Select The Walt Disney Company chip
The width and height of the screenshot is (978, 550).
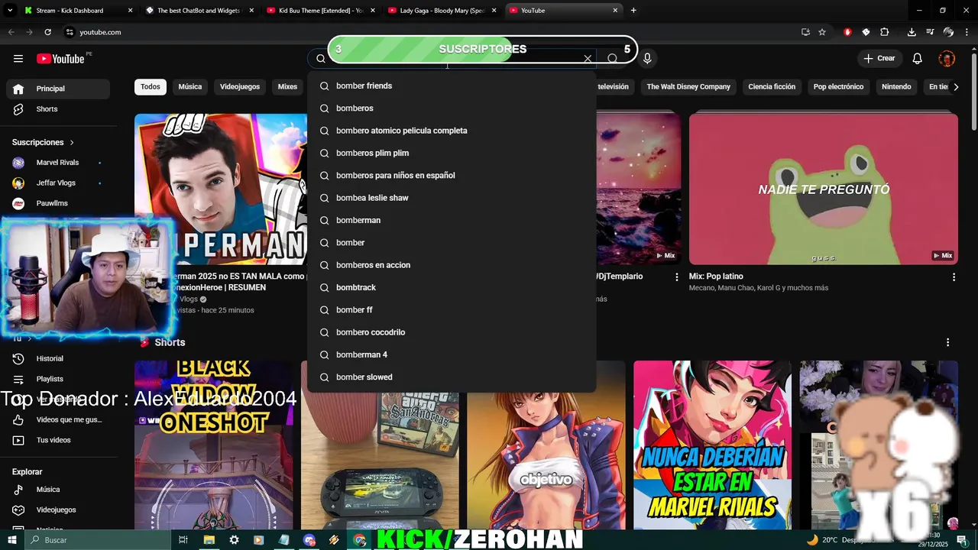[688, 87]
